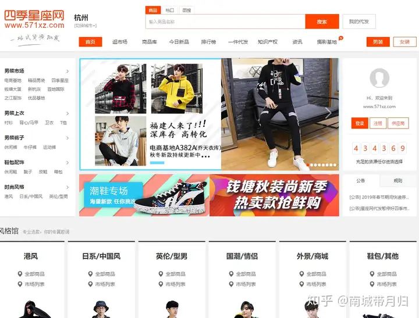Click the 四季星座网 site logo
Image resolution: width=419 pixels, height=318 pixels.
click(x=34, y=19)
